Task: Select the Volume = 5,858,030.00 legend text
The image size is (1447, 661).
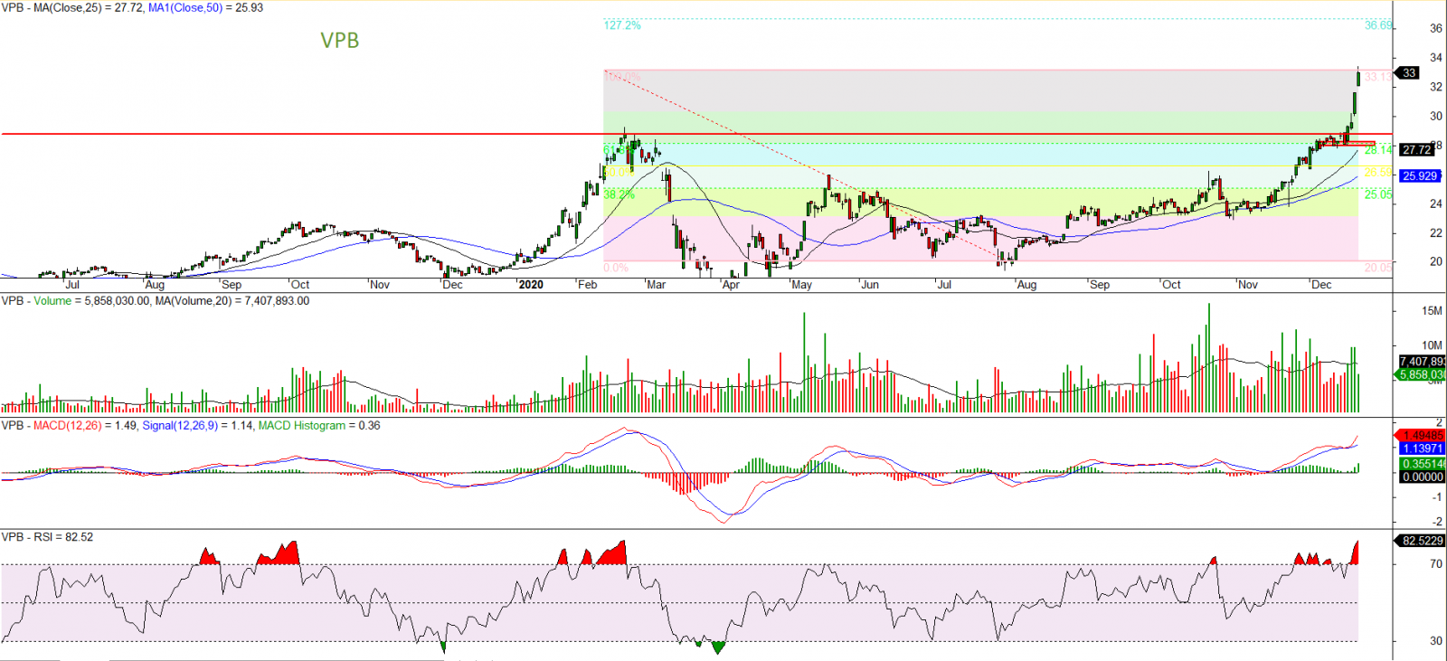Action: (x=92, y=301)
